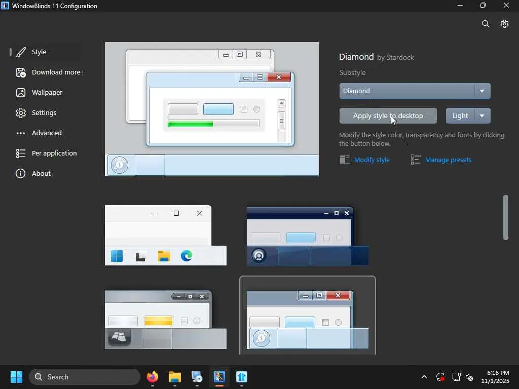Click the Per application list icon

point(20,153)
